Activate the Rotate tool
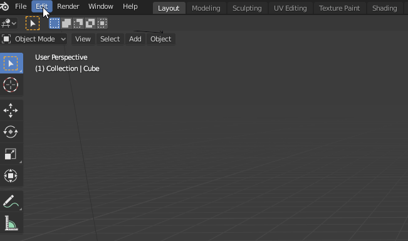Screen dimensions: 408x241 11,132
